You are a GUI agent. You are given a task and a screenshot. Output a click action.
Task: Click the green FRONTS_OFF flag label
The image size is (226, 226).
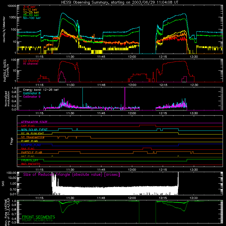30,160
